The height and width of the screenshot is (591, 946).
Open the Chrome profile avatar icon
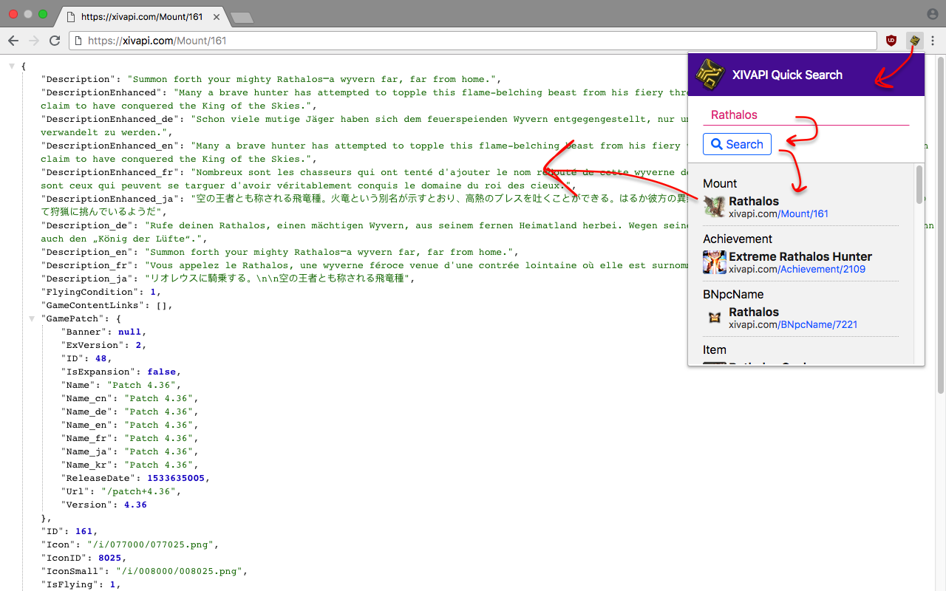tap(932, 14)
